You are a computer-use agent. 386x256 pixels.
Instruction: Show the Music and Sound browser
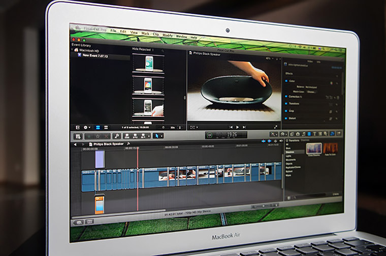click(304, 134)
